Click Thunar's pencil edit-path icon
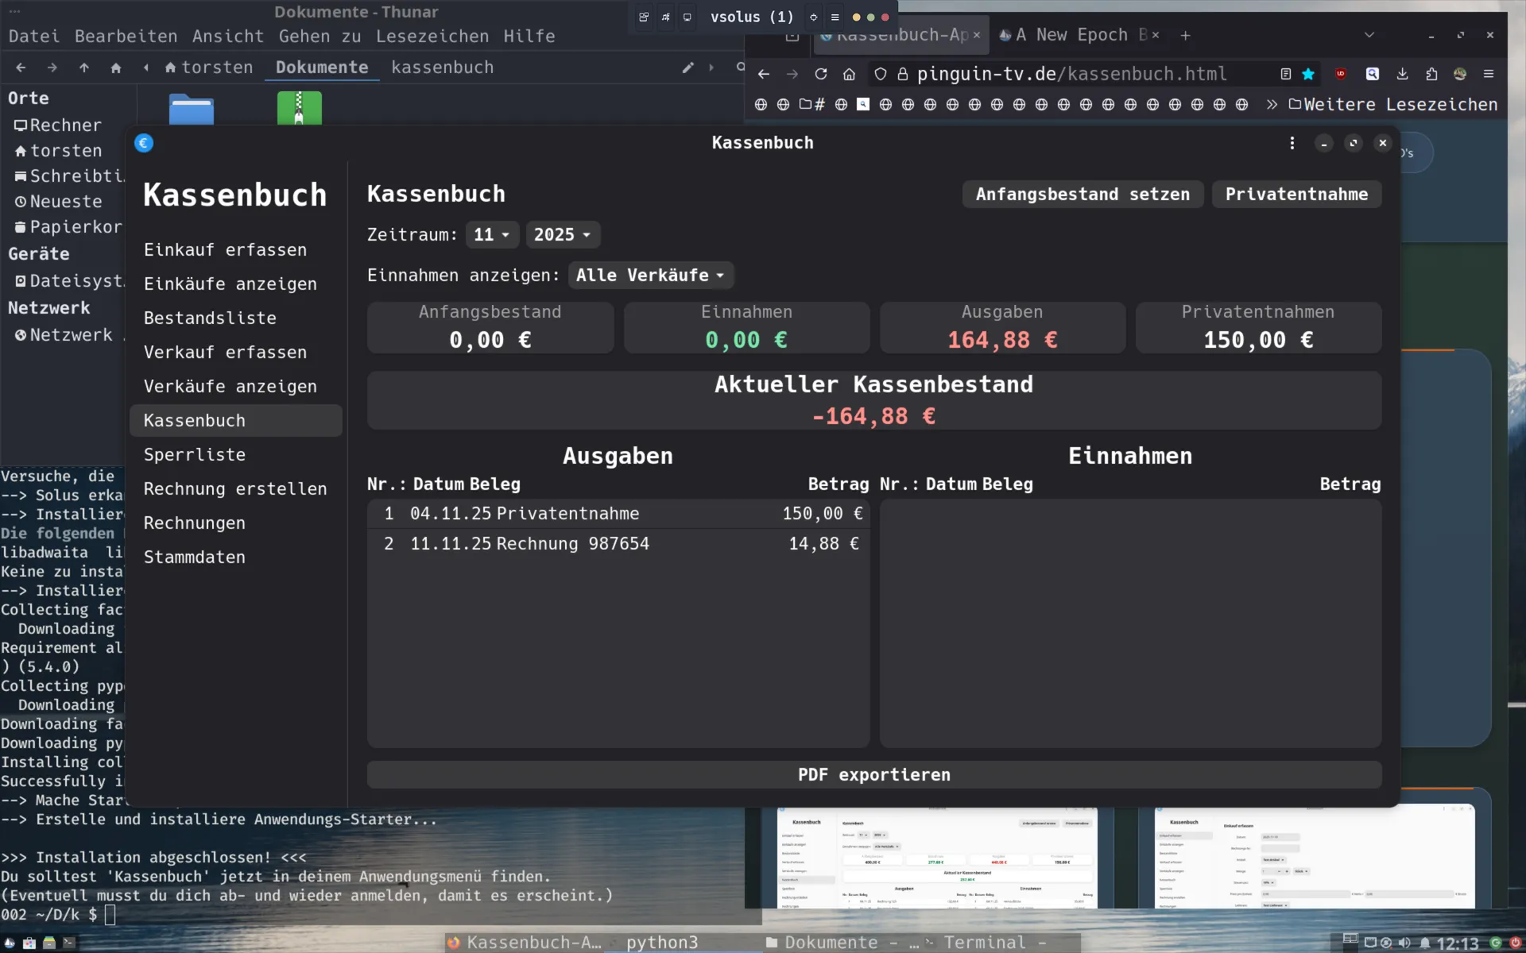This screenshot has width=1526, height=953. click(x=687, y=68)
